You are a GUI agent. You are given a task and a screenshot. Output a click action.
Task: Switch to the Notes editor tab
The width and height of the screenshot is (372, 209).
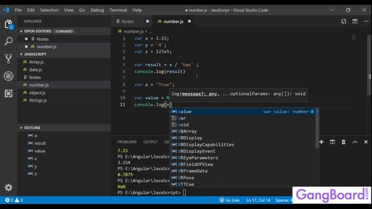(x=132, y=21)
